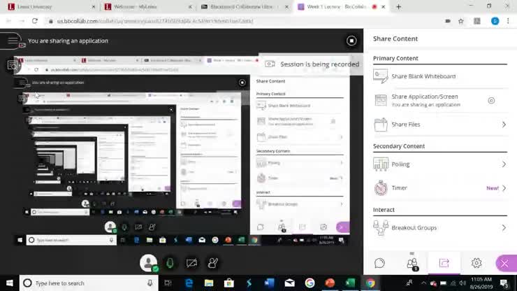Screen dimensions: 517x291
Task: Open the Collaborate session menu icon
Action: [13, 41]
